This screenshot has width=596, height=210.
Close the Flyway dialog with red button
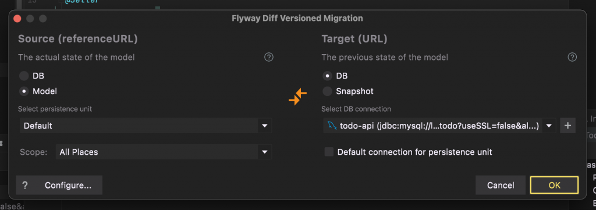(x=17, y=19)
